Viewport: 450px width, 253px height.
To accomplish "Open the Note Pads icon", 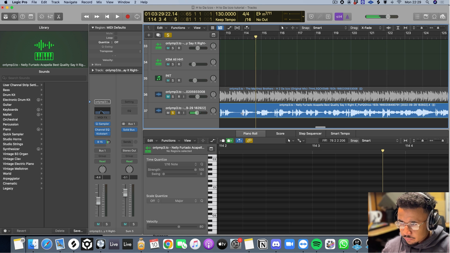I will (x=426, y=17).
